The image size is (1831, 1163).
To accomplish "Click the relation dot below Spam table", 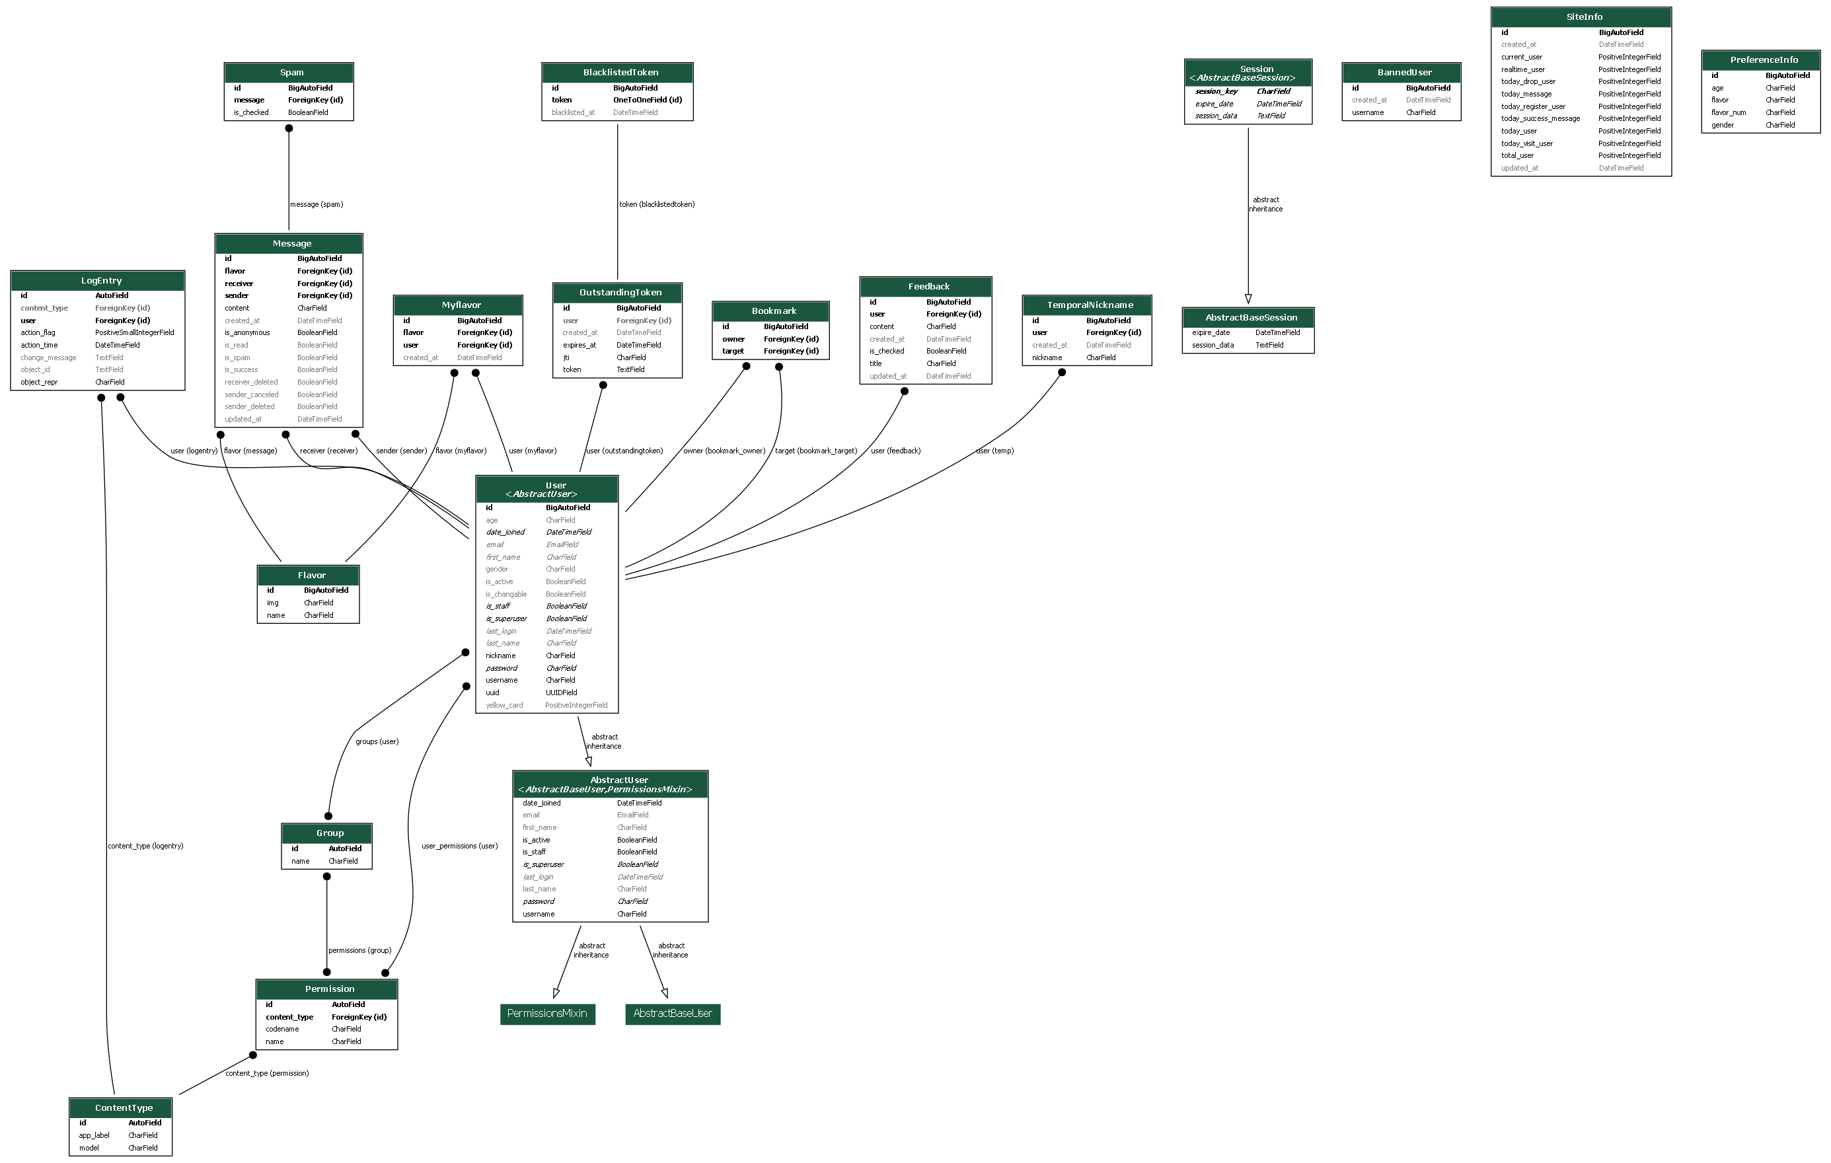I will click(x=289, y=128).
